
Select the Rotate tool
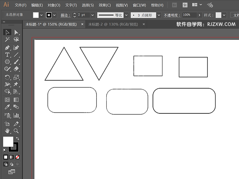click(7, 77)
